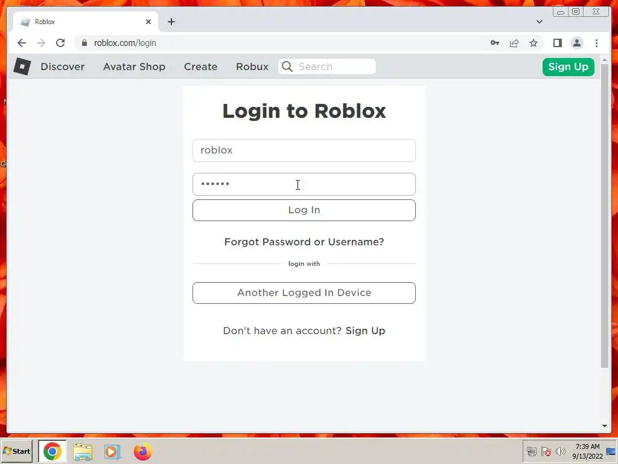Click the Sign Up link below the form
Viewport: 618px width, 464px height.
pyautogui.click(x=365, y=330)
